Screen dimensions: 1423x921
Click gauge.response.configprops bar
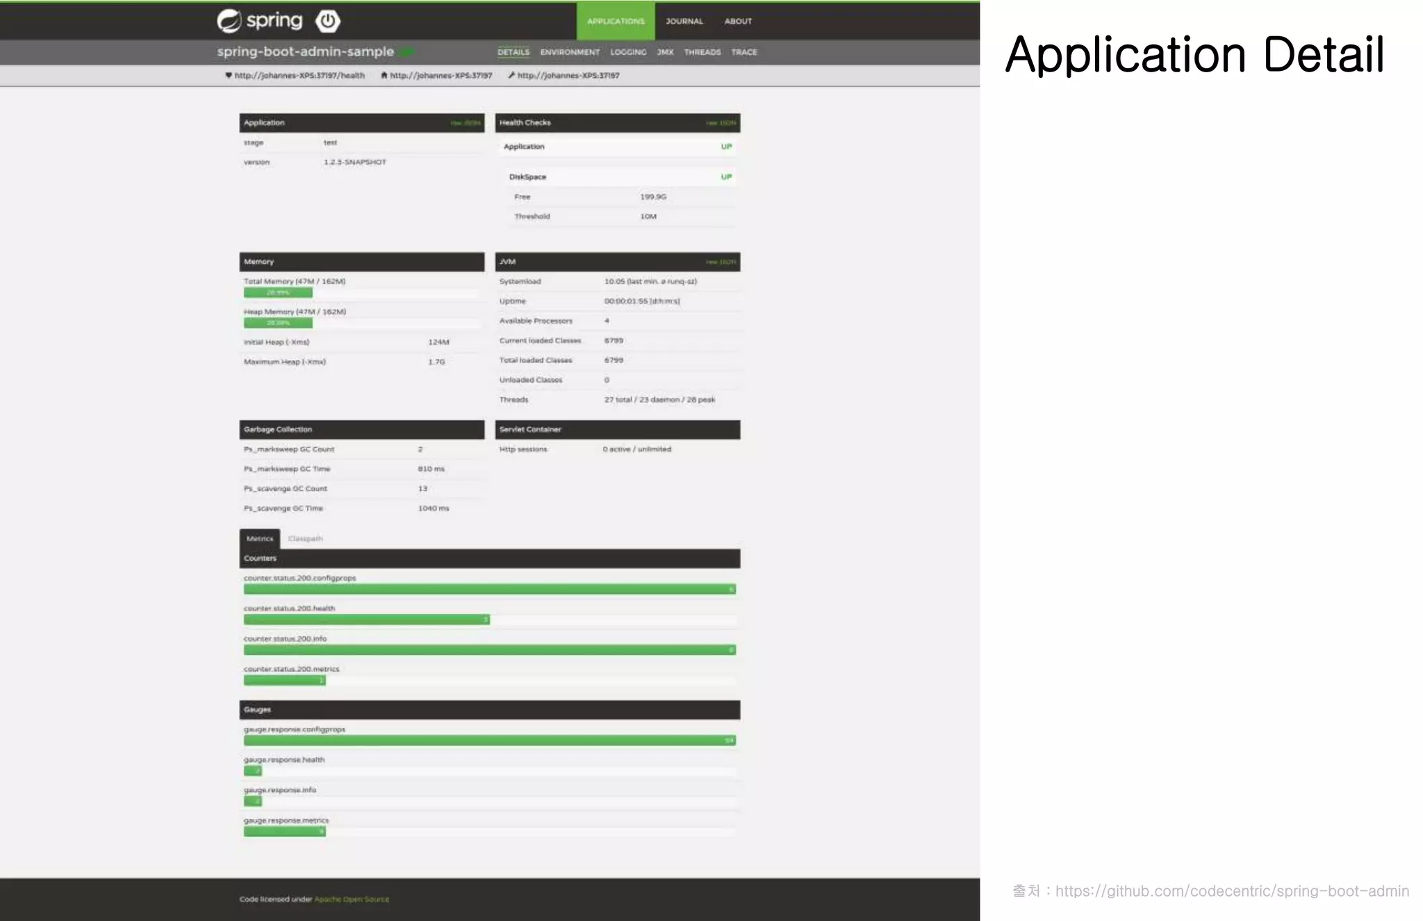[x=490, y=740]
